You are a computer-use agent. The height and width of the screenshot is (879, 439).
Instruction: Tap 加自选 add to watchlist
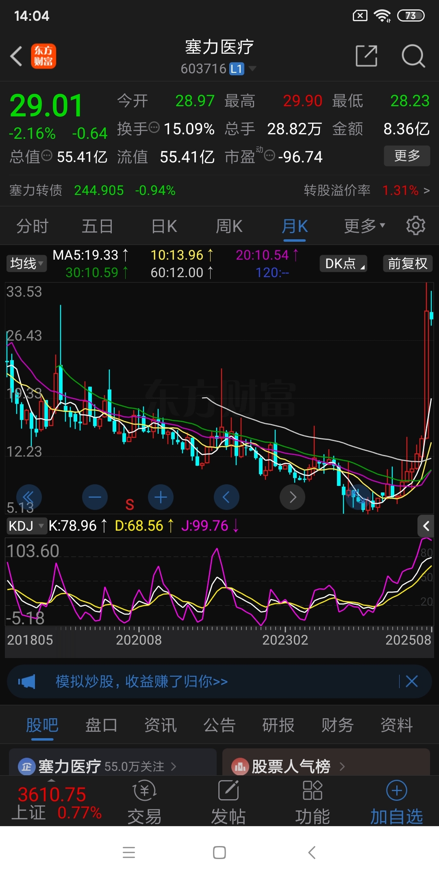click(x=397, y=802)
